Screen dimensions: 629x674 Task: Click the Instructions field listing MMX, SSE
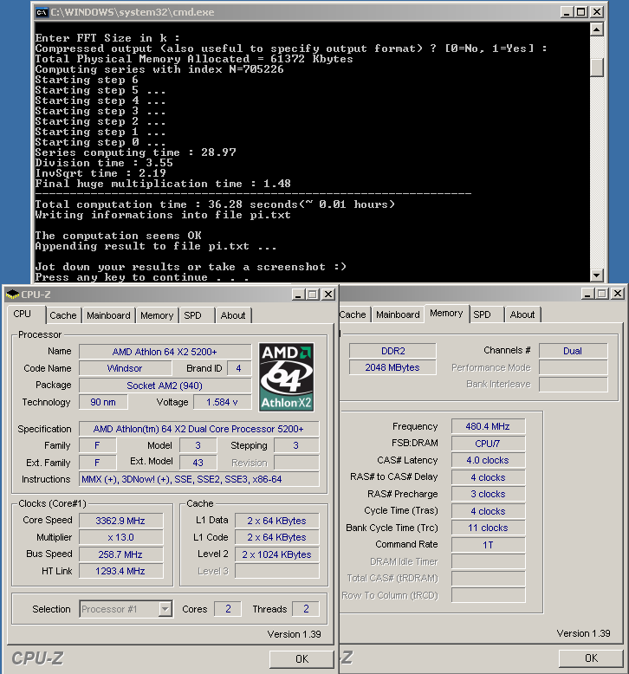click(x=198, y=479)
